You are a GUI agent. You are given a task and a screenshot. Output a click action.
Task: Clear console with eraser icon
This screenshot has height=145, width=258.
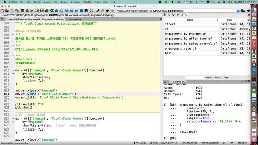click(x=246, y=81)
